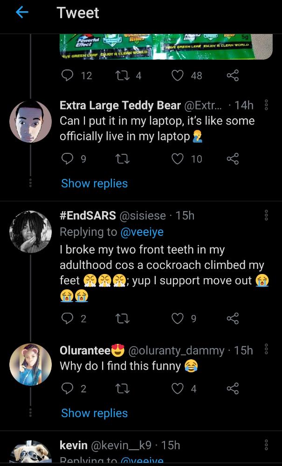
Task: Open the @veeiye mention link
Action: click(x=142, y=232)
